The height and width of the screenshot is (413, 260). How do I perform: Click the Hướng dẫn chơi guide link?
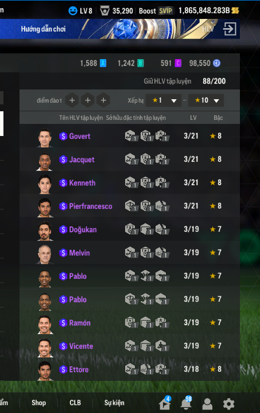[43, 29]
